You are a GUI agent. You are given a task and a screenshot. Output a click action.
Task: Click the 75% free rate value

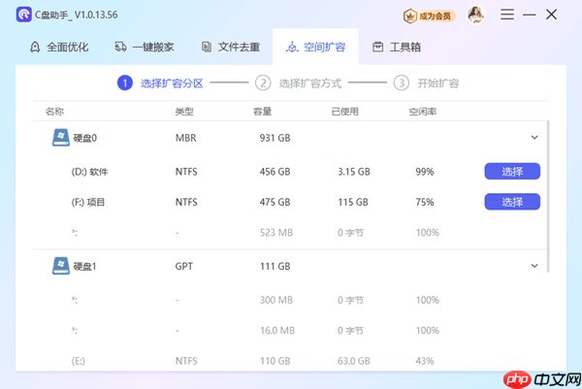[425, 203]
